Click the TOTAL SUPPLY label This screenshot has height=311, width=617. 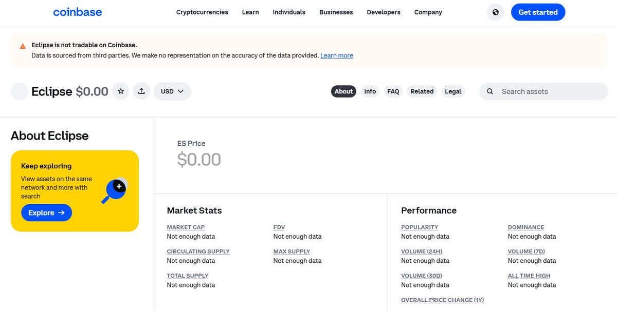[188, 276]
